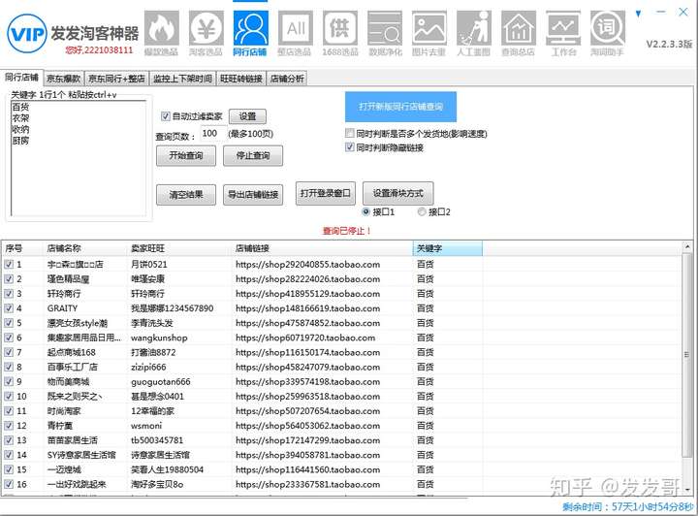Sort by the 关键字 column header

(447, 248)
